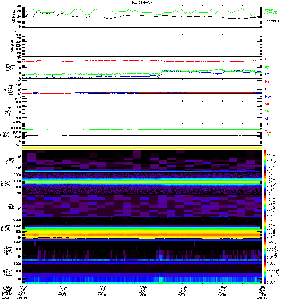The image size is (284, 303).
Task: Click the Vi [km/s] axis label
Action: tap(9, 112)
